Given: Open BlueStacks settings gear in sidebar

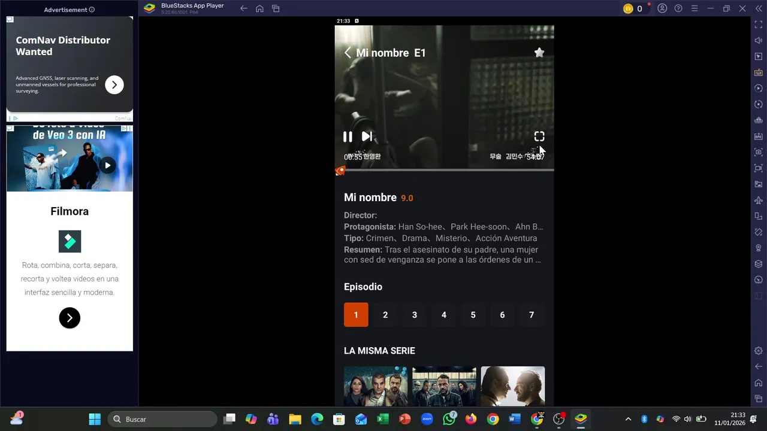Looking at the screenshot, I should coord(759,351).
